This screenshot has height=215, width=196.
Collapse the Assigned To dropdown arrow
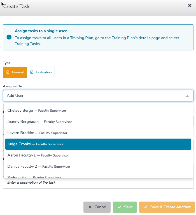pos(187,96)
